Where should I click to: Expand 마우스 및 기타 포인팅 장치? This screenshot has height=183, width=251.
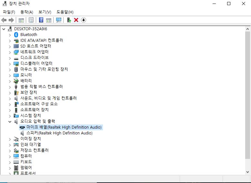pos(10,69)
